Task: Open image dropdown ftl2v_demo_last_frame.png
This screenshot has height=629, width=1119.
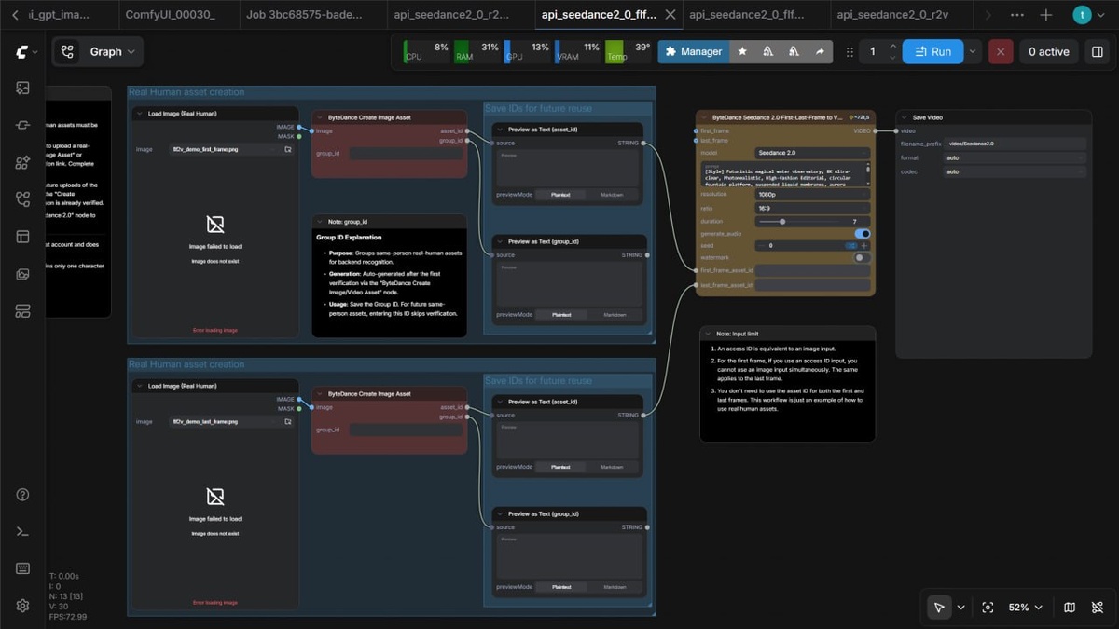Action: (x=225, y=421)
